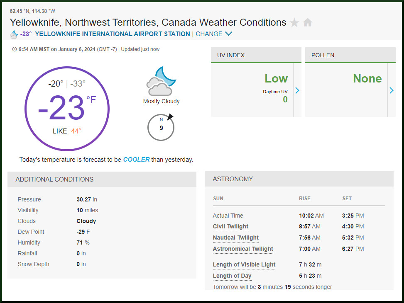Click Length of Visible Light link
The image size is (404, 303).
244,265
